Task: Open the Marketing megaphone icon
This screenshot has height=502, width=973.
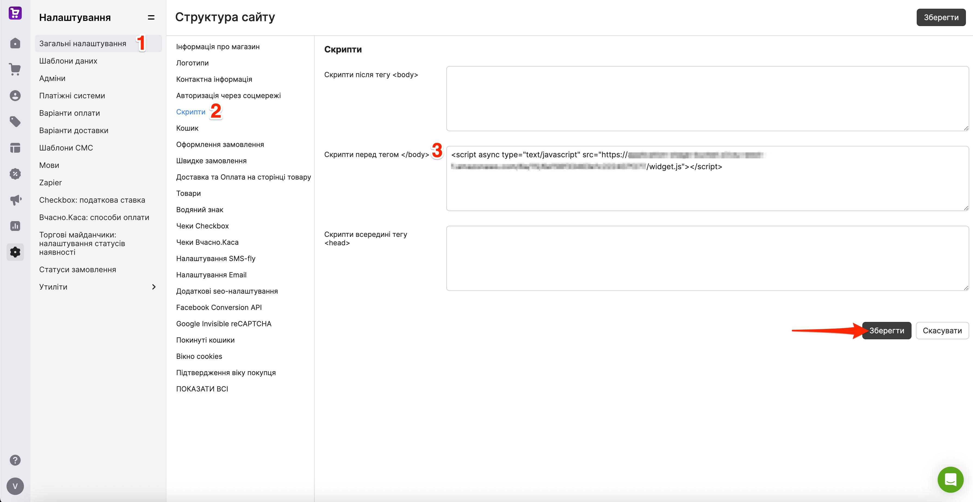Action: click(15, 200)
